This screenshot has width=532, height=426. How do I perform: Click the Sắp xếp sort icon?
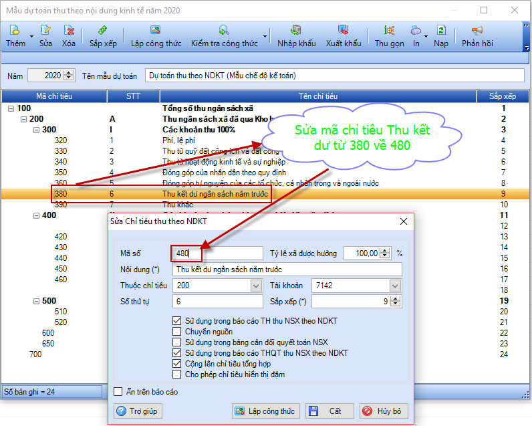pyautogui.click(x=103, y=31)
